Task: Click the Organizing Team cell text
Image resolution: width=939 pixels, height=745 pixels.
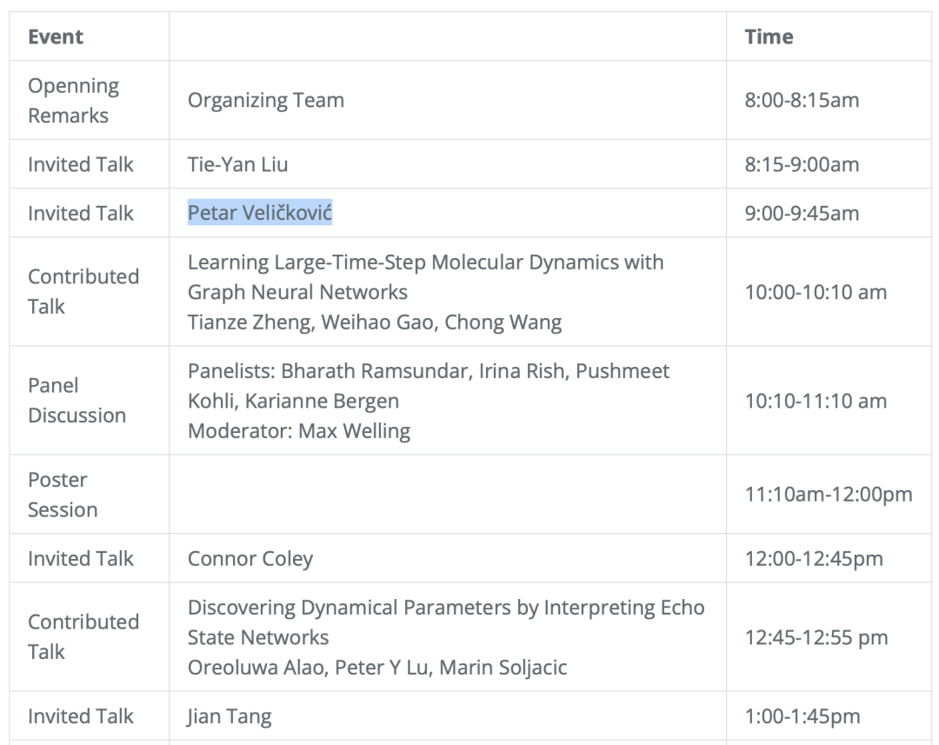Action: coord(265,101)
